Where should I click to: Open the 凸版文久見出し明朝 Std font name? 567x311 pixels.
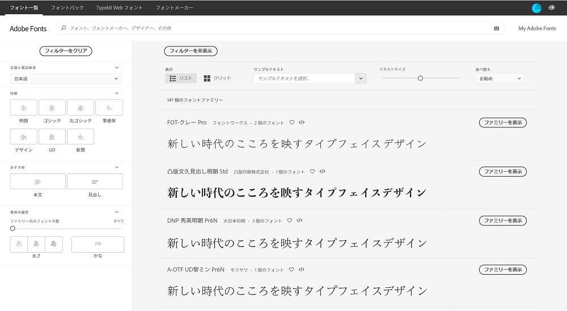pyautogui.click(x=197, y=172)
